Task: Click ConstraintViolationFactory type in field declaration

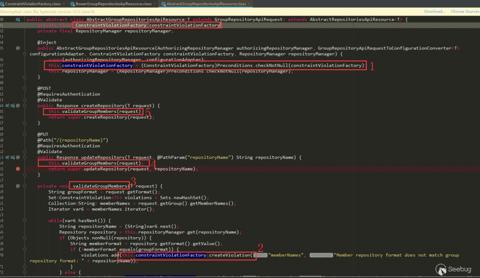Action: tap(111, 25)
